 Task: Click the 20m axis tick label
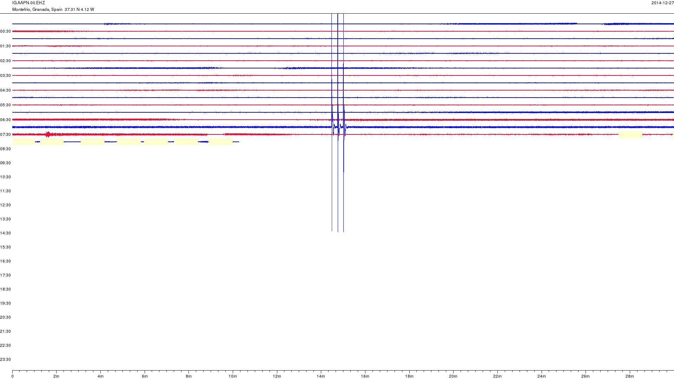tap(453, 376)
